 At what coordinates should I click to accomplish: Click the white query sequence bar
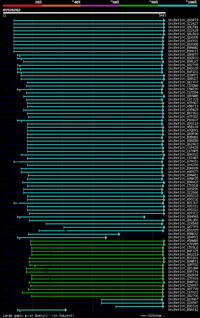pos(84,13)
